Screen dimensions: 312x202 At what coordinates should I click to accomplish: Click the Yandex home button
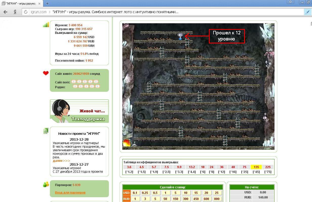(x=15, y=12)
